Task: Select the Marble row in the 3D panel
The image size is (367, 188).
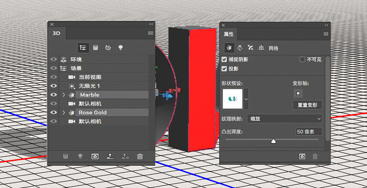Action: pyautogui.click(x=104, y=95)
